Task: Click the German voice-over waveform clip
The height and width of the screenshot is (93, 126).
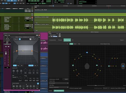Action: click(80, 28)
